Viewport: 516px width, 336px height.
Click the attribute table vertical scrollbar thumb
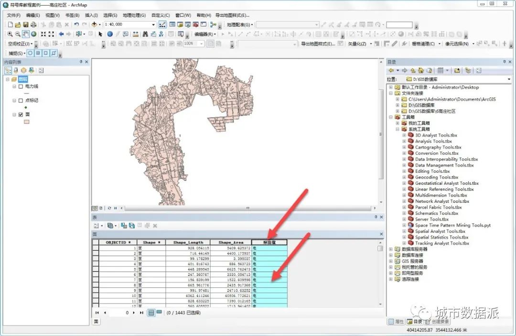[380, 249]
